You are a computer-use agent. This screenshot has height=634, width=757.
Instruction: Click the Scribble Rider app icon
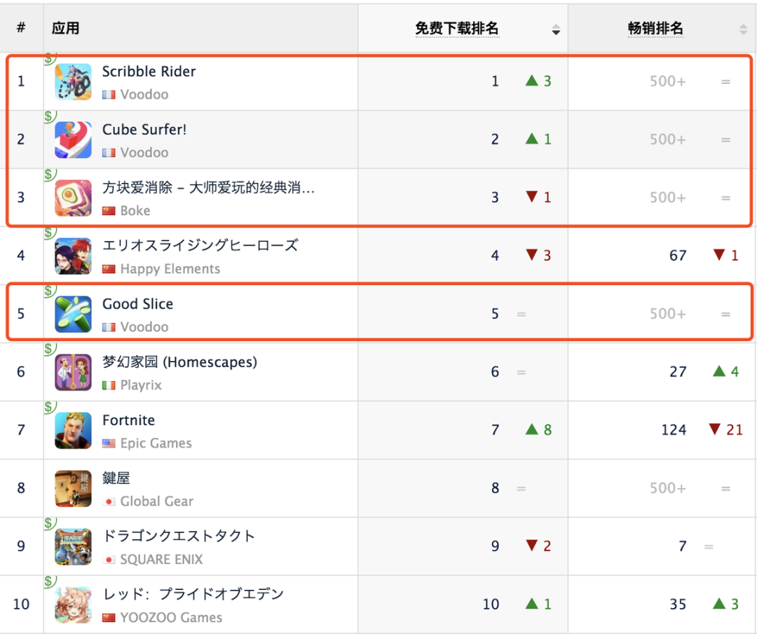coord(73,81)
